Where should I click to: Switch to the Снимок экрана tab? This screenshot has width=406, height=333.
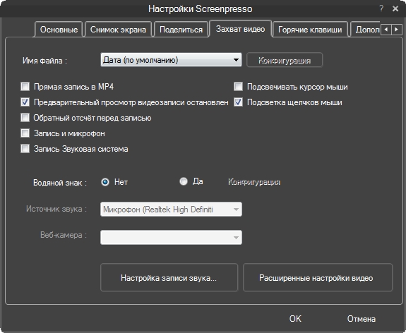[x=118, y=30]
